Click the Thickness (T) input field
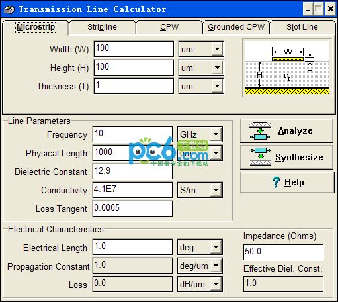Viewport: 338px width, 302px height. pos(134,86)
